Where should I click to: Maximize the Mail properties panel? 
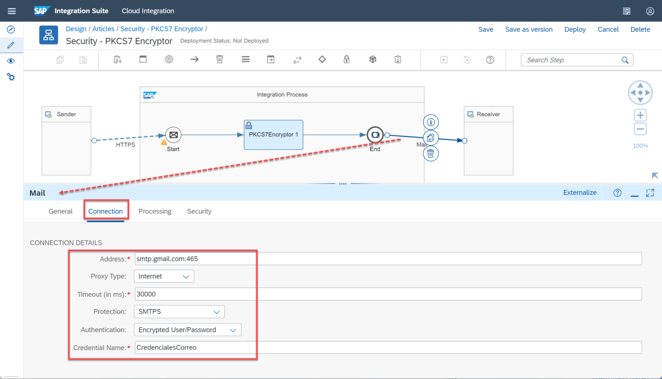pyautogui.click(x=650, y=193)
